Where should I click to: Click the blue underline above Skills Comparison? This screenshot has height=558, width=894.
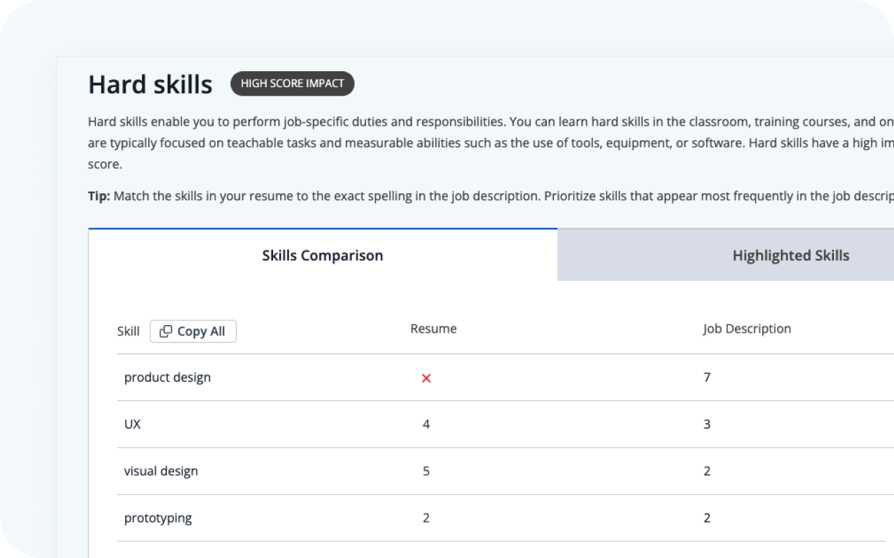tap(323, 228)
